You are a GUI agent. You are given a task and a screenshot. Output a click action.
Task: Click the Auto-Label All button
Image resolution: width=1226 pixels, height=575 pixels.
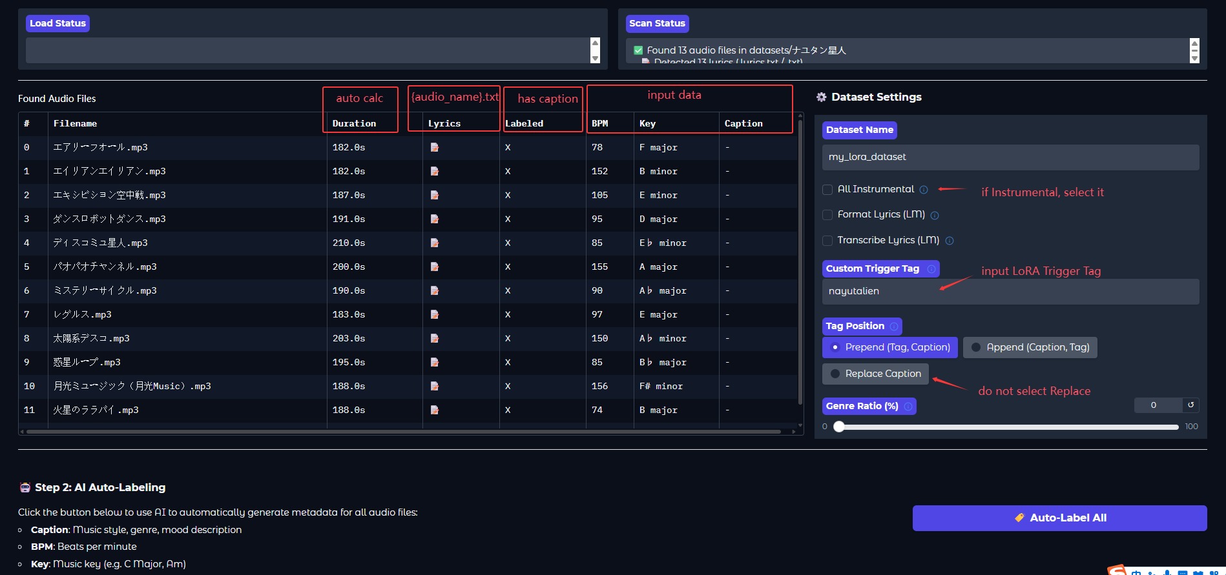click(1059, 518)
